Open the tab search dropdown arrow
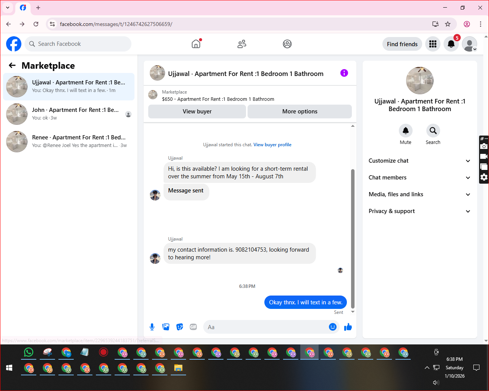This screenshot has height=391, width=489. coord(8,8)
